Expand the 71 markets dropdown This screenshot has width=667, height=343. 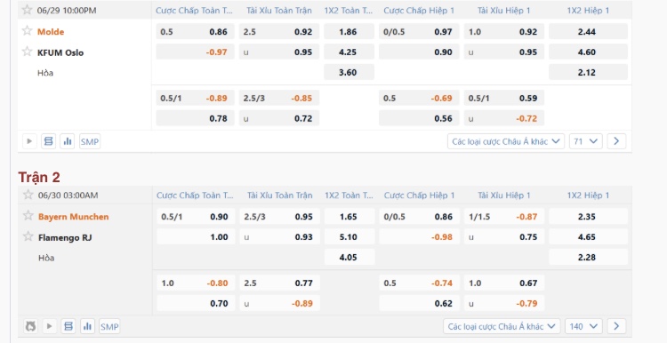click(x=586, y=141)
